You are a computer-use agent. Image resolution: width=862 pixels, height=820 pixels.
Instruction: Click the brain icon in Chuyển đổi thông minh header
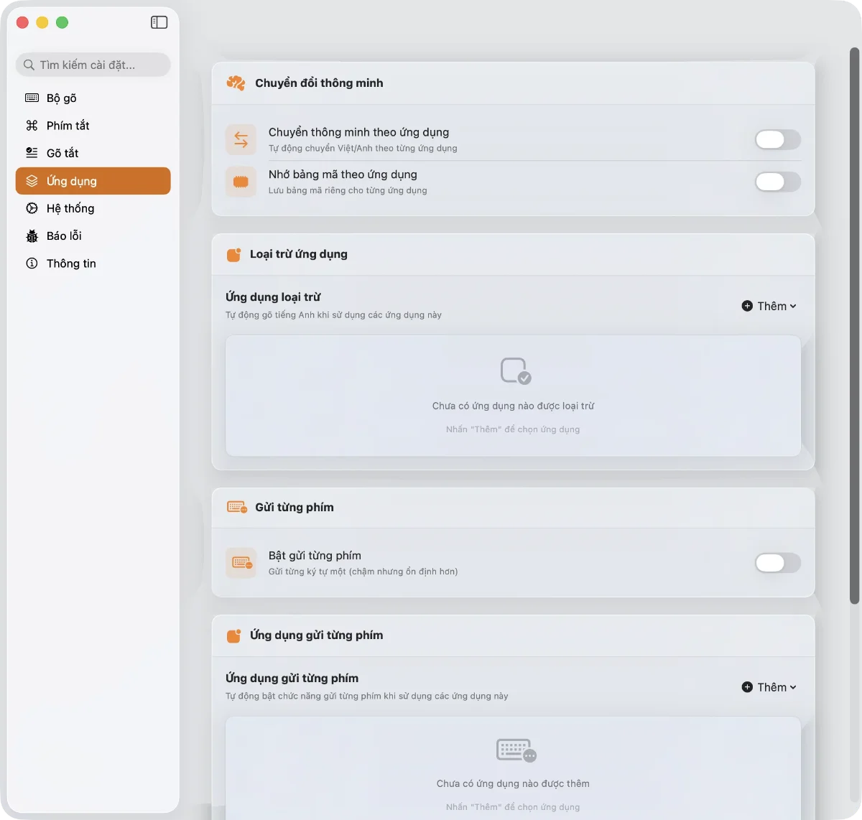click(236, 83)
